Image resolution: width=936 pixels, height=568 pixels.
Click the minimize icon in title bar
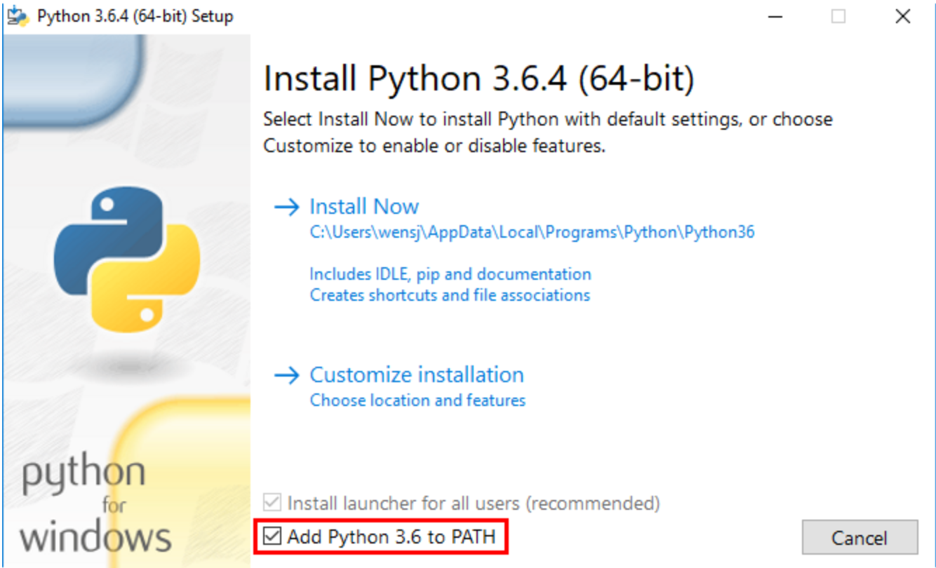coord(776,15)
